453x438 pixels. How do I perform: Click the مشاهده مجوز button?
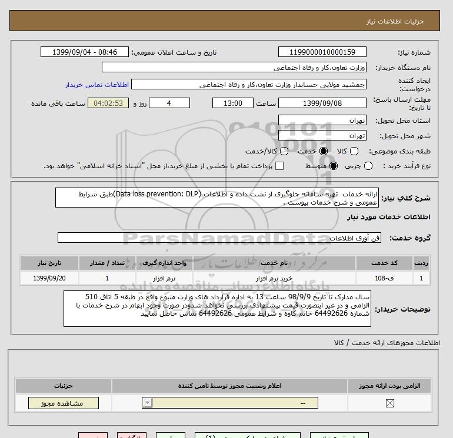64,403
